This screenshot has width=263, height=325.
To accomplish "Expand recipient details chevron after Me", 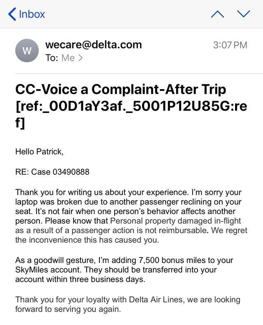I will click(81, 58).
